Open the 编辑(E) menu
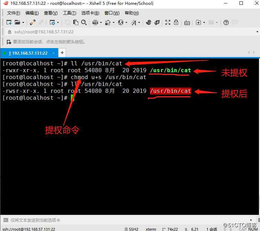Image resolution: width=260 pixels, height=231 pixels. (32, 13)
